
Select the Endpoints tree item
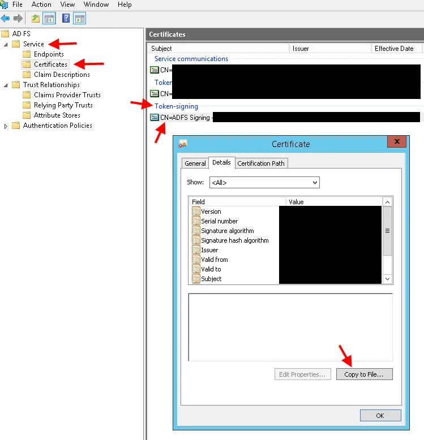click(x=49, y=54)
